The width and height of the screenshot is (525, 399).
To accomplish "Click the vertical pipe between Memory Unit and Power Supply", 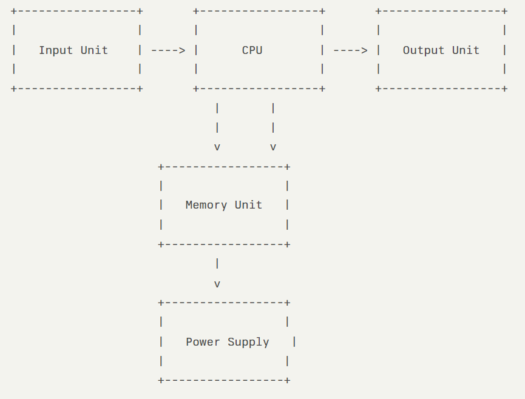I will [217, 264].
